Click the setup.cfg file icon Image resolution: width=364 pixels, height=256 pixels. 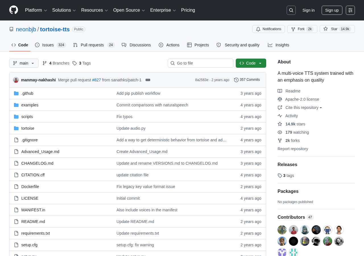(16, 245)
